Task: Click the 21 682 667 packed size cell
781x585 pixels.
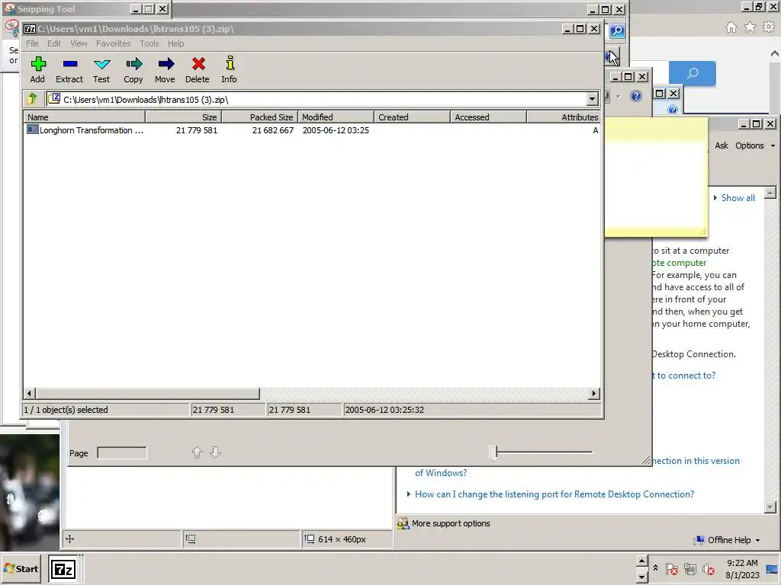Action: pyautogui.click(x=272, y=130)
